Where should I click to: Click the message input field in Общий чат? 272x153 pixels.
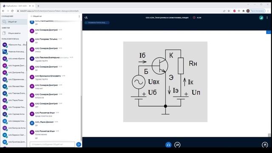point(52,144)
